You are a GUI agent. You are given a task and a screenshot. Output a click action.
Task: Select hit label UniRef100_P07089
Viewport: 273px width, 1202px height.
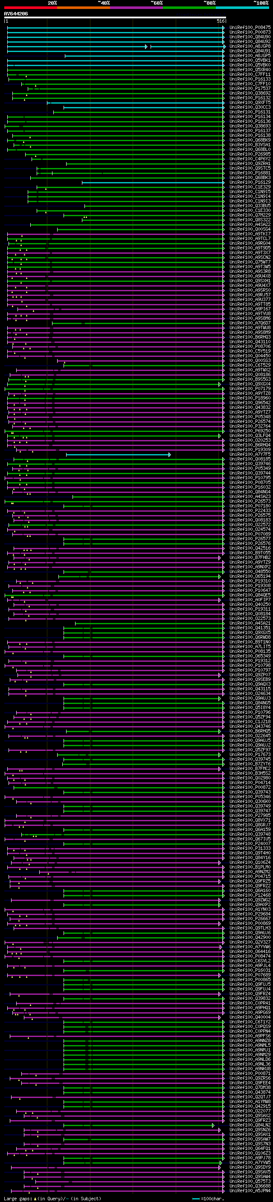pyautogui.click(x=250, y=534)
